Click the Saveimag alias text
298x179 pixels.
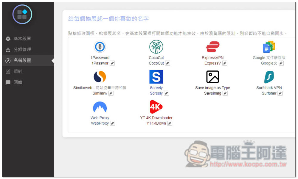coord(213,93)
